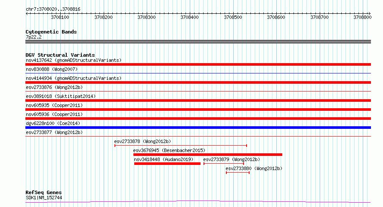383x207 pixels.
Task: Click ruler position 3708300
Action: click(x=146, y=17)
